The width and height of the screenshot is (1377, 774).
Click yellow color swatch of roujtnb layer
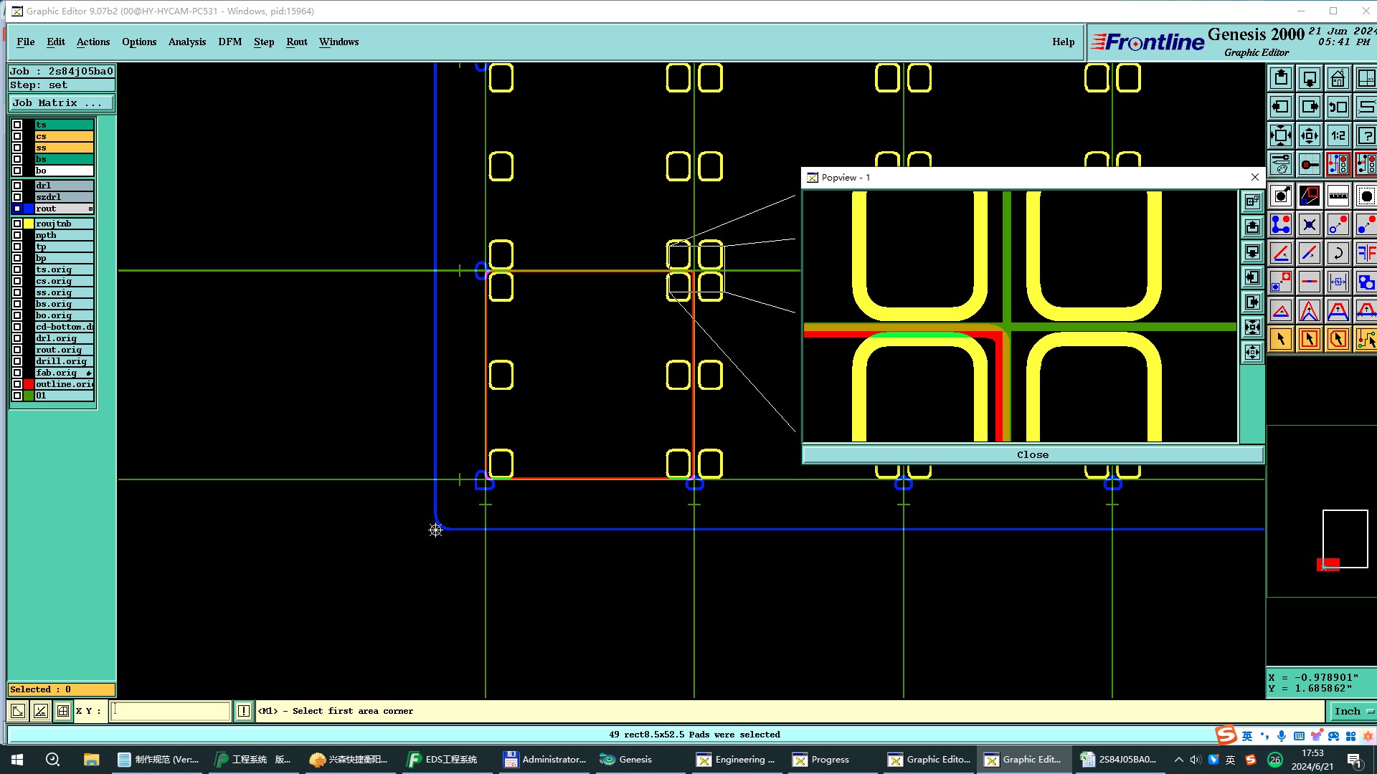(x=29, y=224)
